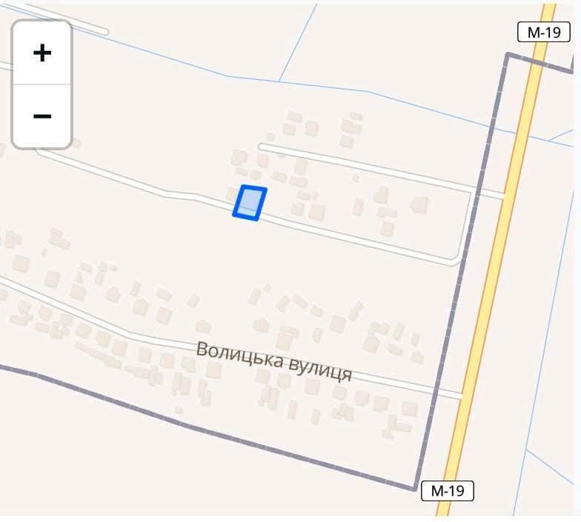Click the grey boundary's bottom-right corner
Viewport: 581px width, 522px height.
coord(415,489)
